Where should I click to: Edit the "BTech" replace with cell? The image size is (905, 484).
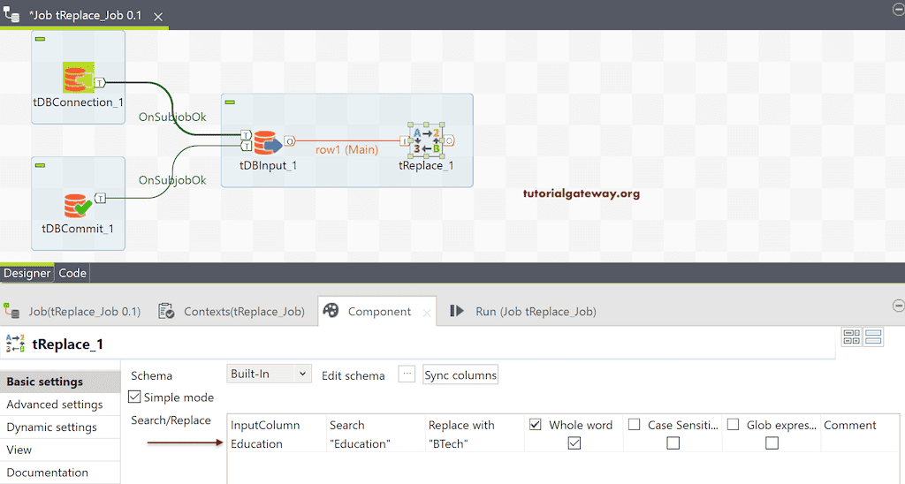pyautogui.click(x=475, y=443)
